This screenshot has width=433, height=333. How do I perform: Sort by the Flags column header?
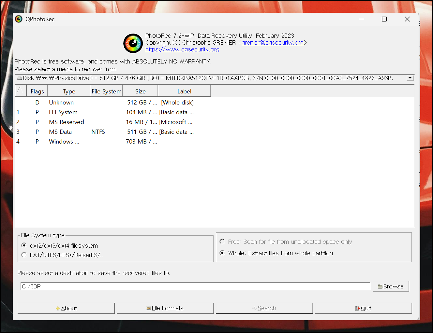tap(37, 91)
